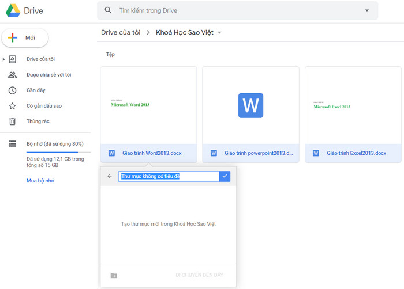The image size is (404, 289).
Task: Click the trash bin icon
Action: pyautogui.click(x=12, y=121)
